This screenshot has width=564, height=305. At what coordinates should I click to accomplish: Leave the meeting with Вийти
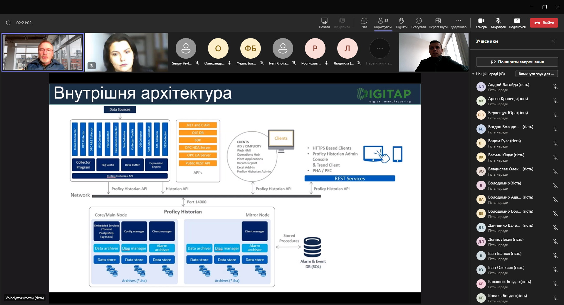pyautogui.click(x=544, y=23)
